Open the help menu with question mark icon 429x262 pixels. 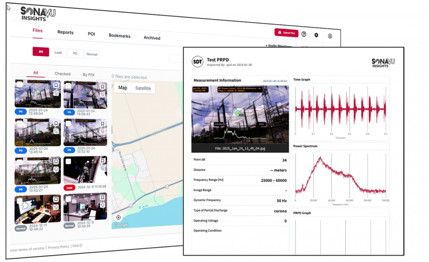[303, 34]
